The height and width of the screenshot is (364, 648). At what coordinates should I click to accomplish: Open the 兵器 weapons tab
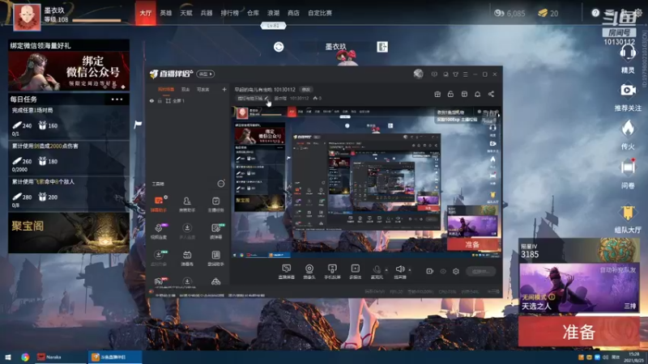tap(207, 13)
